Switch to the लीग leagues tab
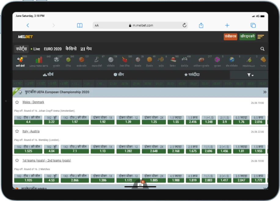 click(119, 75)
